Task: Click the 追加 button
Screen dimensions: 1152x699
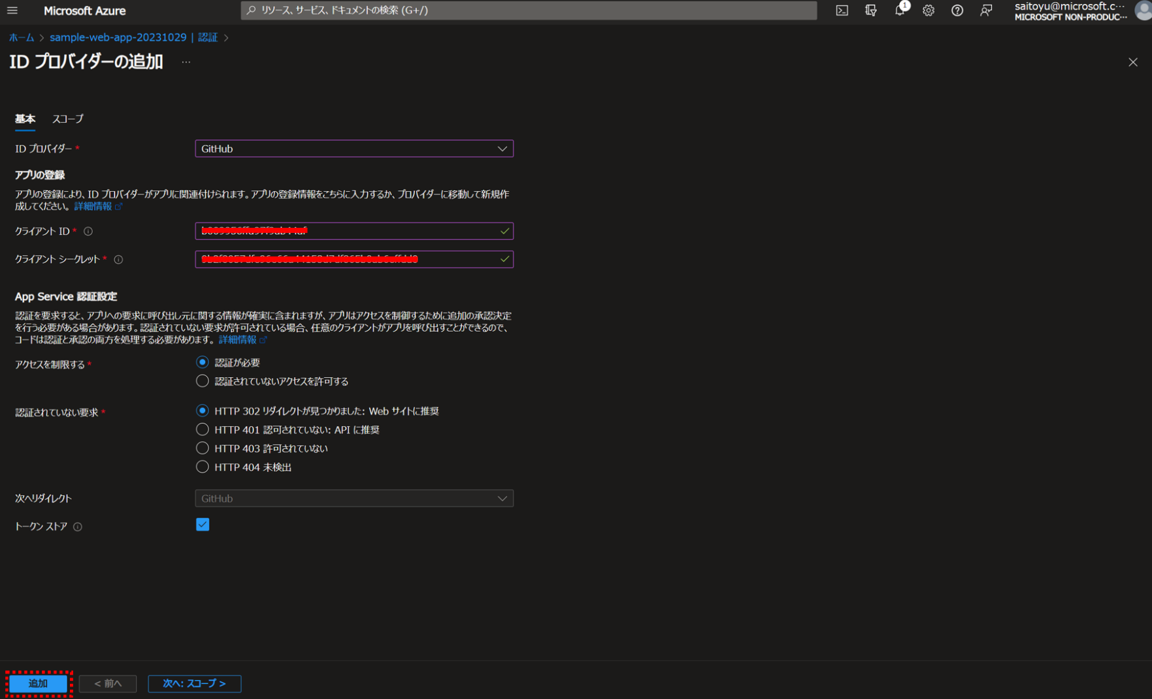Action: (38, 683)
